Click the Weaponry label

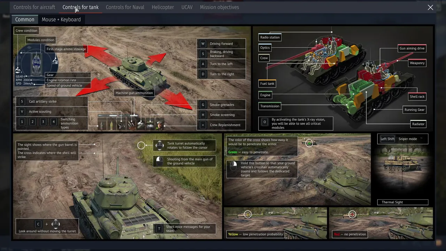tap(417, 63)
